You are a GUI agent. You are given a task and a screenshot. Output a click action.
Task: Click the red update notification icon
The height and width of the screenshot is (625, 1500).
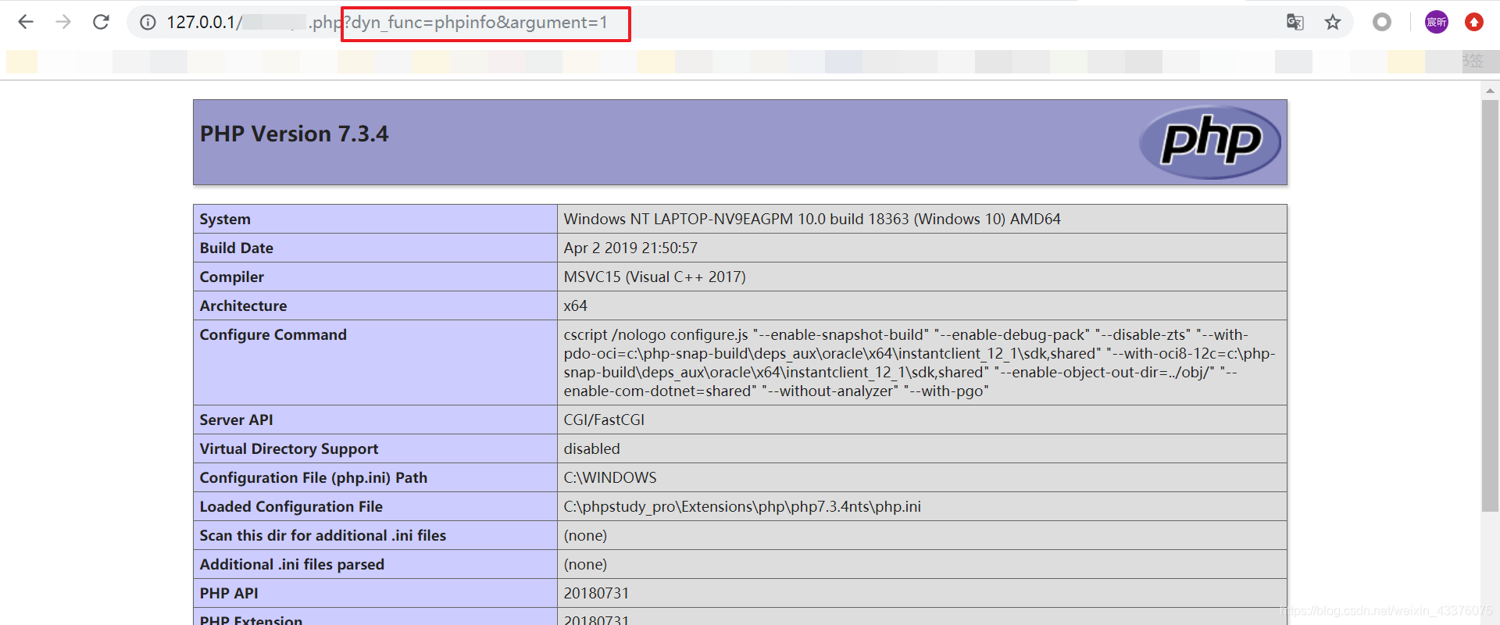(x=1474, y=22)
